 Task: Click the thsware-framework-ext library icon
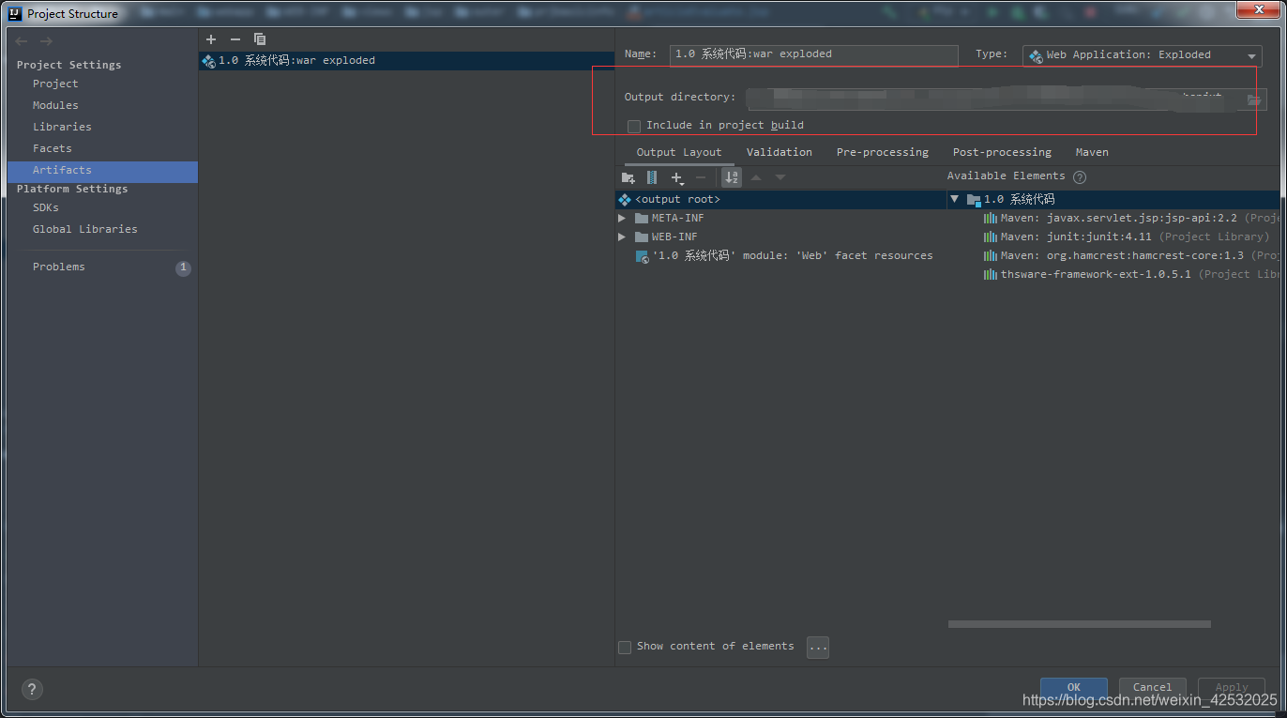point(990,274)
